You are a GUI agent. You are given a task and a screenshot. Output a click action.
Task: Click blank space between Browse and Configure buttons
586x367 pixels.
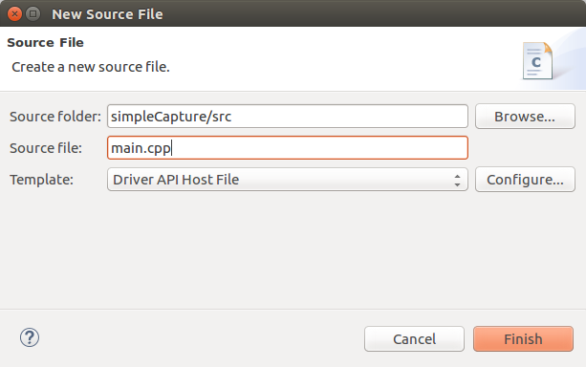[x=525, y=147]
